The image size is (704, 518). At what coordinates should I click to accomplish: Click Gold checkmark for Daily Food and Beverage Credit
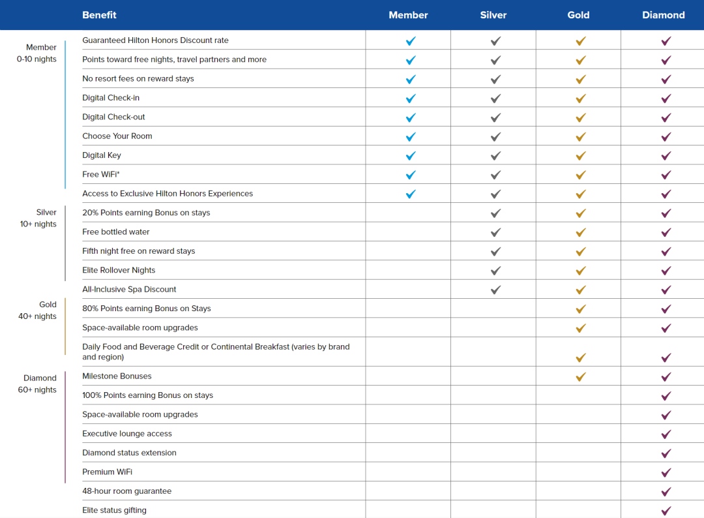[x=581, y=358]
